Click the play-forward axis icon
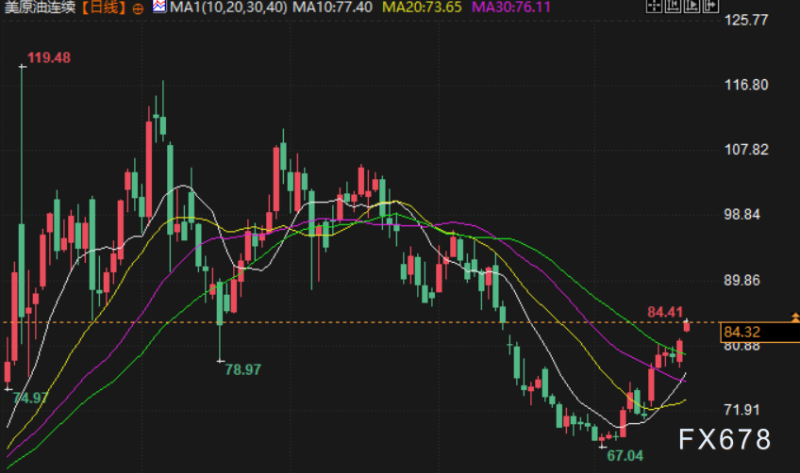The width and height of the screenshot is (800, 473). pyautogui.click(x=692, y=6)
